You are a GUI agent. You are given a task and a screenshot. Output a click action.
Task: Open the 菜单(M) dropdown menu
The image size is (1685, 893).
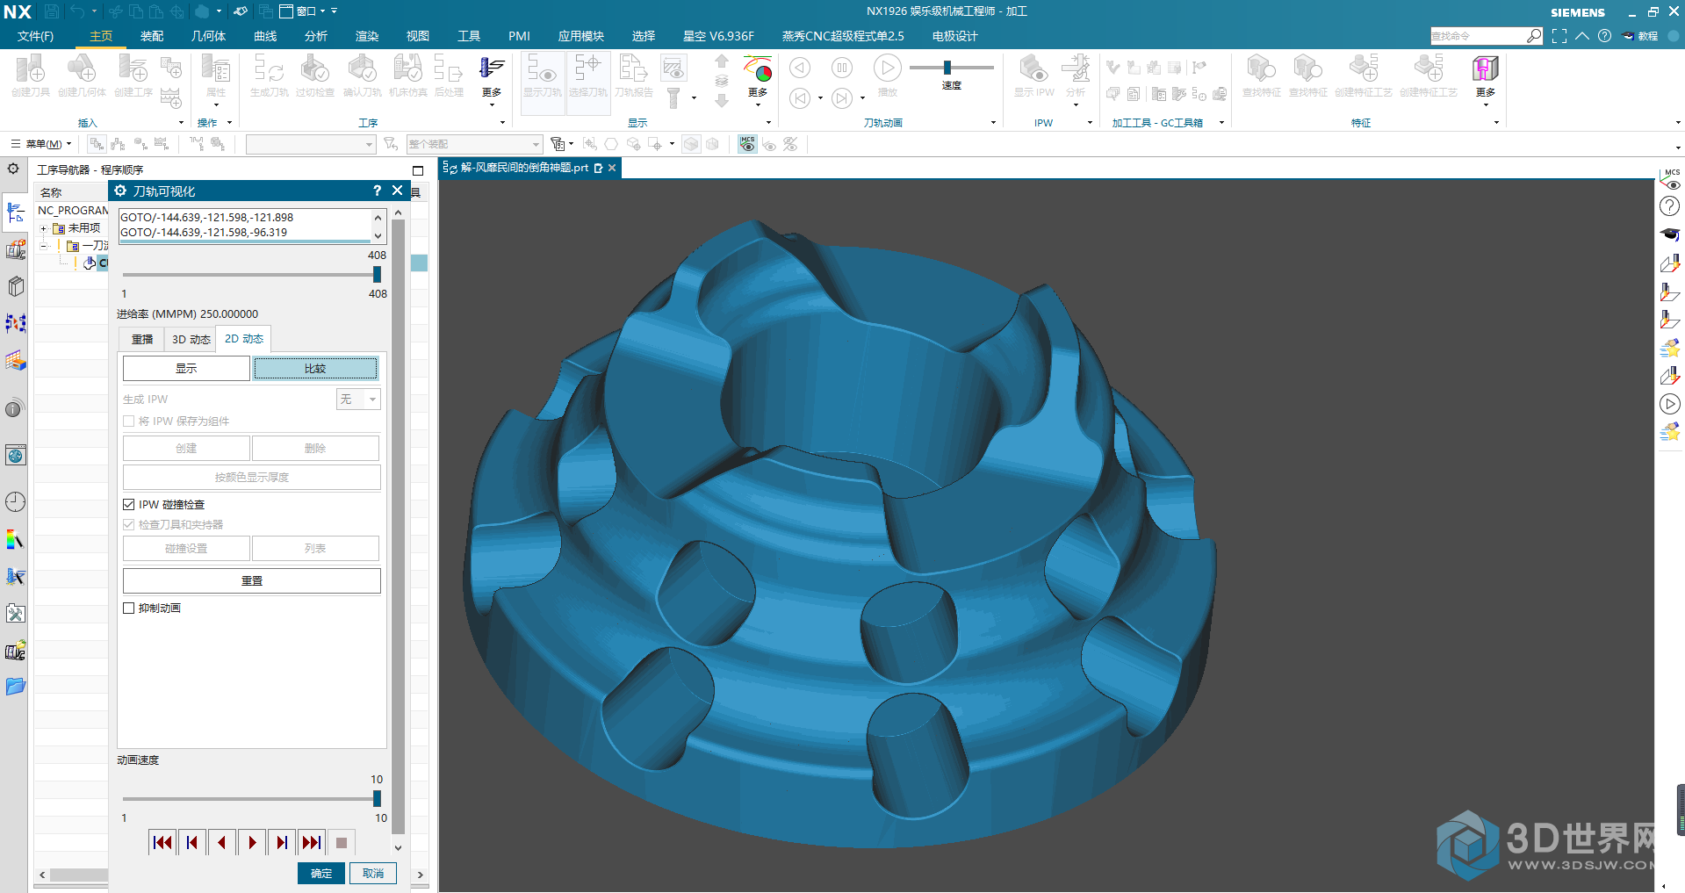click(40, 144)
